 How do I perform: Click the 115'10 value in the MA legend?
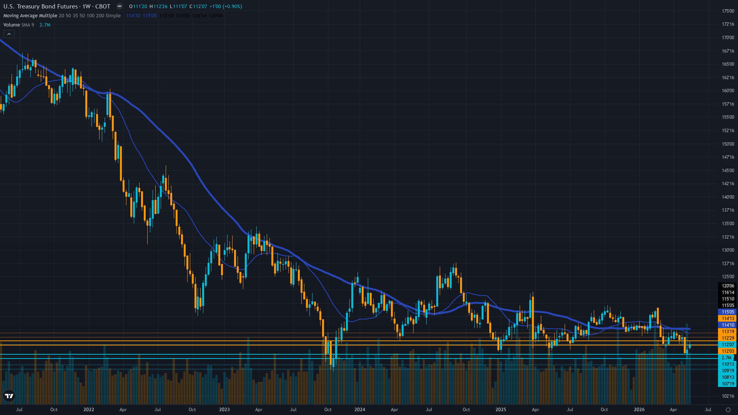[x=166, y=16]
